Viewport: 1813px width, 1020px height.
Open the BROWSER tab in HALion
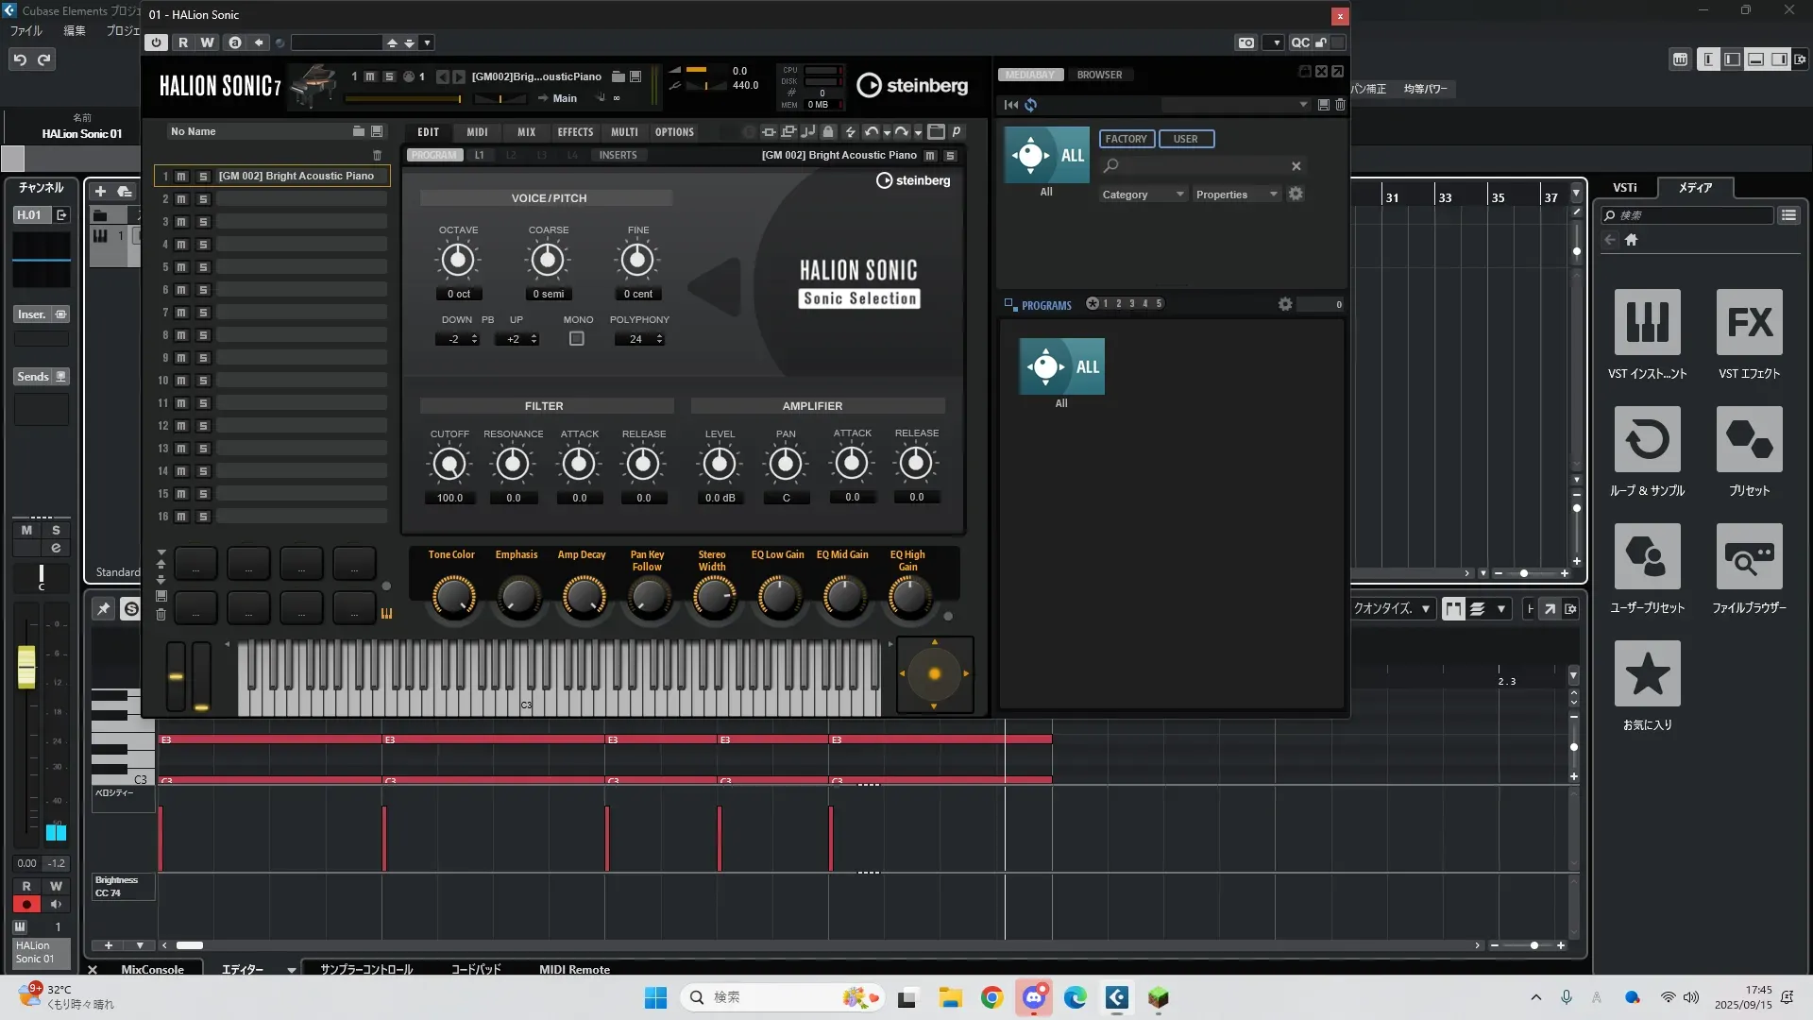click(x=1099, y=75)
